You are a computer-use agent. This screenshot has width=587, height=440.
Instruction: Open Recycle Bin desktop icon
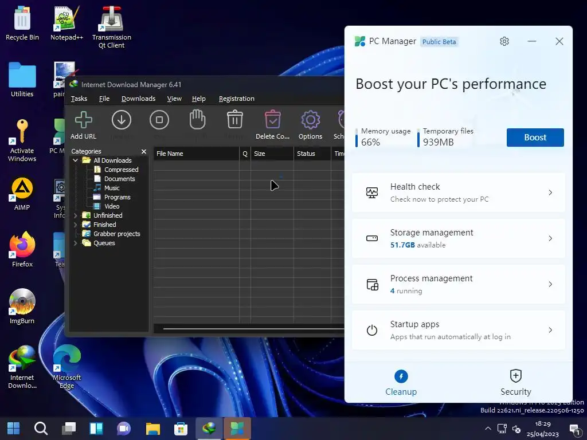click(22, 23)
